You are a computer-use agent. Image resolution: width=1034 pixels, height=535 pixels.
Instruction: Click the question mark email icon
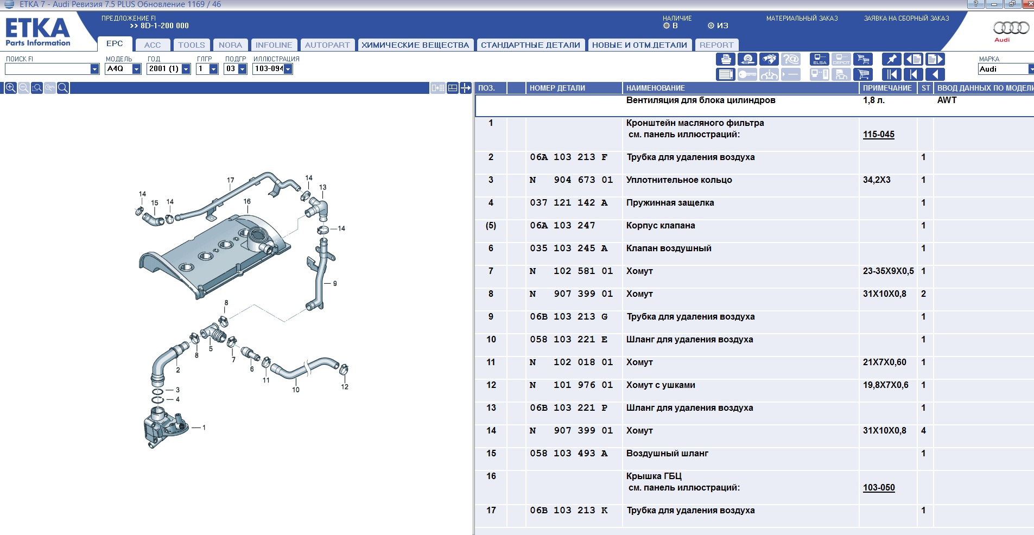click(x=791, y=59)
